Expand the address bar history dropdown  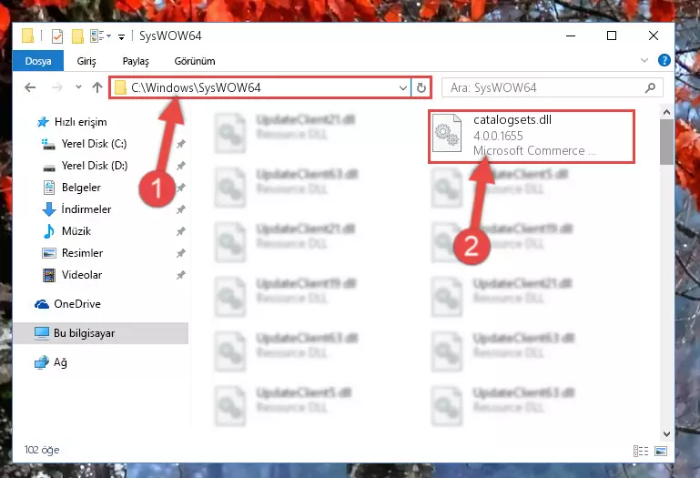click(402, 87)
